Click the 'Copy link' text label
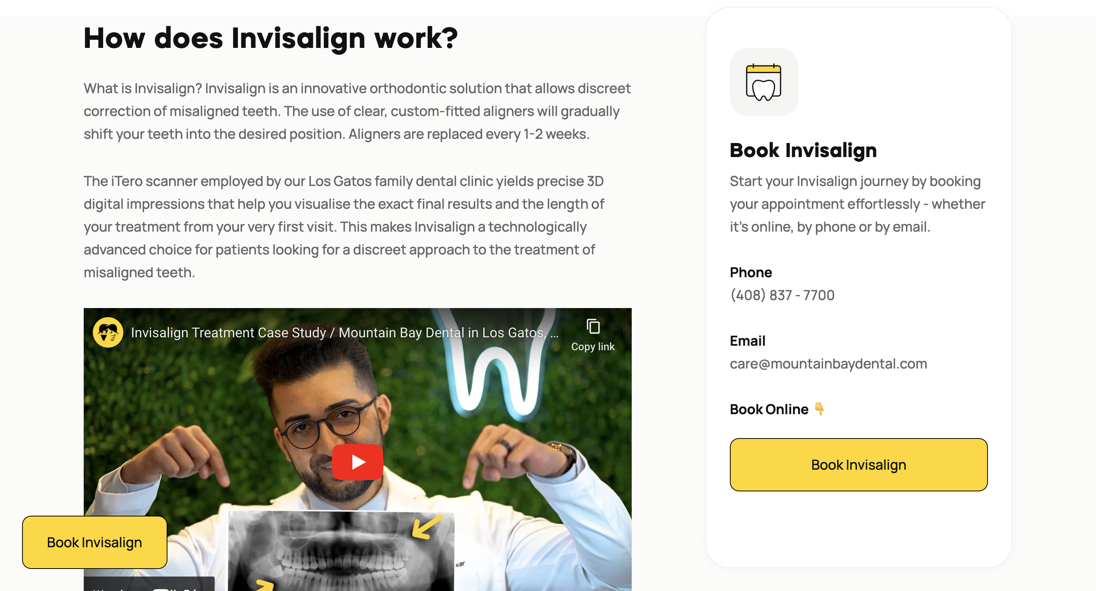 click(593, 346)
